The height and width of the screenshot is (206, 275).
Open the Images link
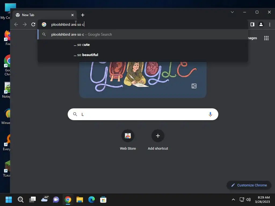pos(252,38)
